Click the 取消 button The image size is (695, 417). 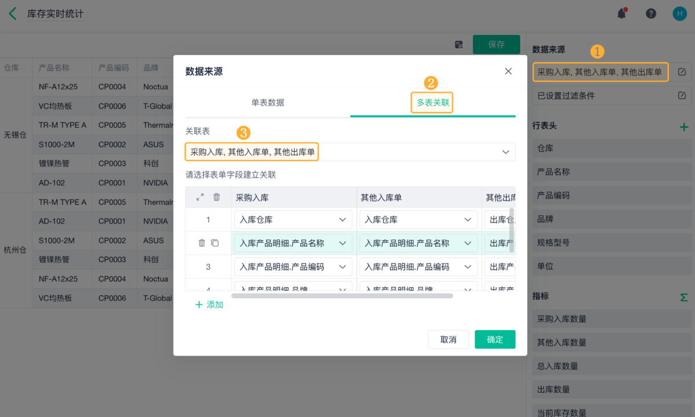pyautogui.click(x=448, y=339)
